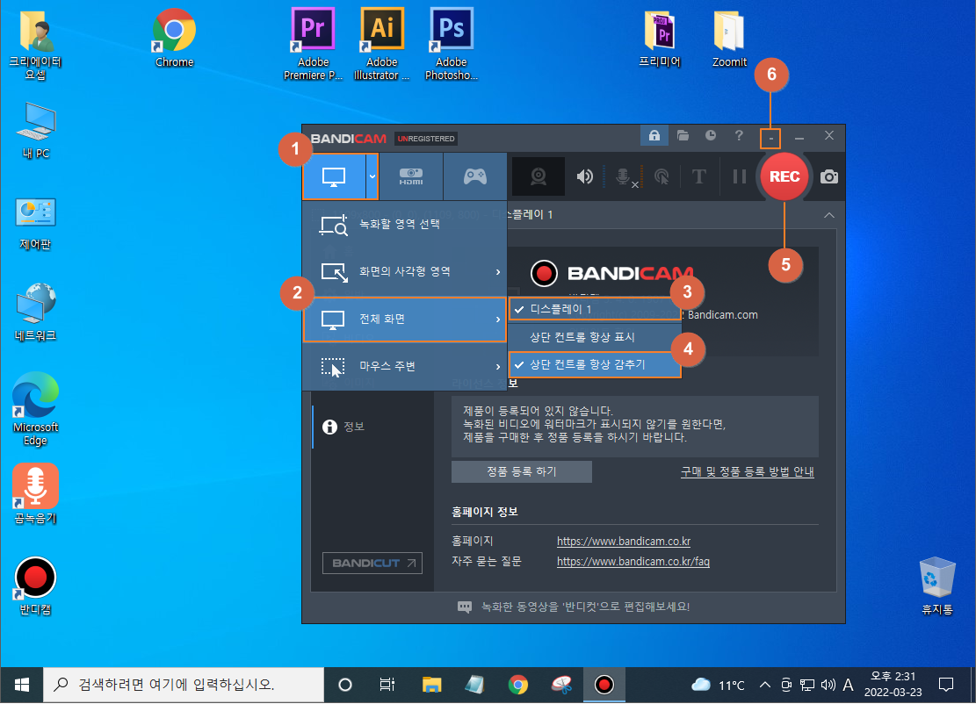This screenshot has height=704, width=976.
Task: Open '화면의 사각형 영역' submenu
Action: coord(405,272)
